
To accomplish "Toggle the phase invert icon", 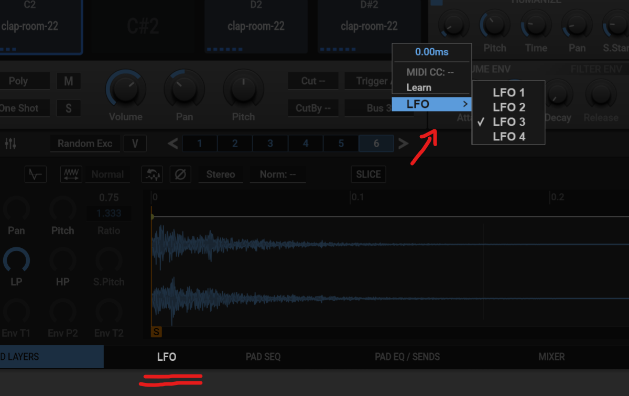I will [x=180, y=174].
